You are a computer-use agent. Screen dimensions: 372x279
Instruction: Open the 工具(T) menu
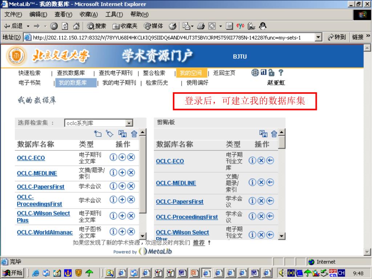114,15
